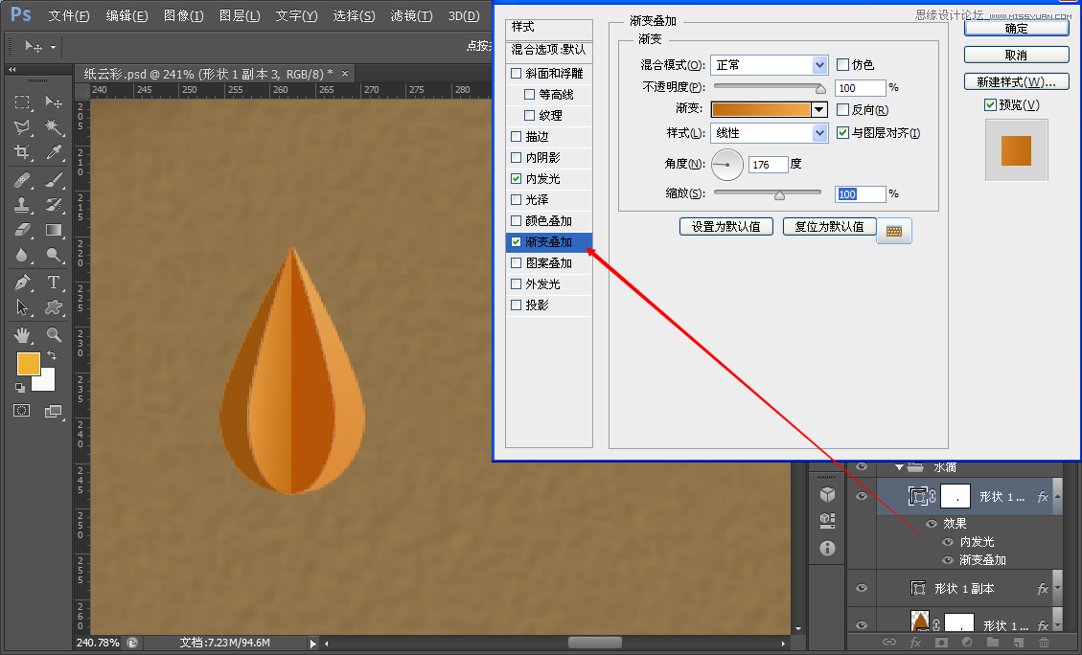Collapse effects arrow on selected 形状 1 layer
Image resolution: width=1082 pixels, height=655 pixels.
click(x=1057, y=496)
